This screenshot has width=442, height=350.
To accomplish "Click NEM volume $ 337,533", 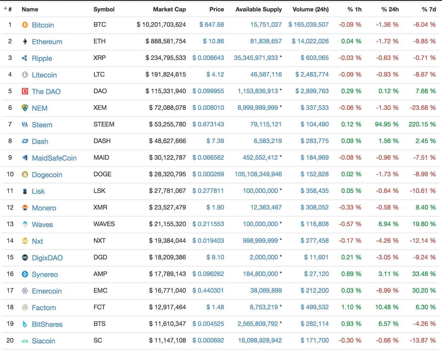I will click(315, 108).
